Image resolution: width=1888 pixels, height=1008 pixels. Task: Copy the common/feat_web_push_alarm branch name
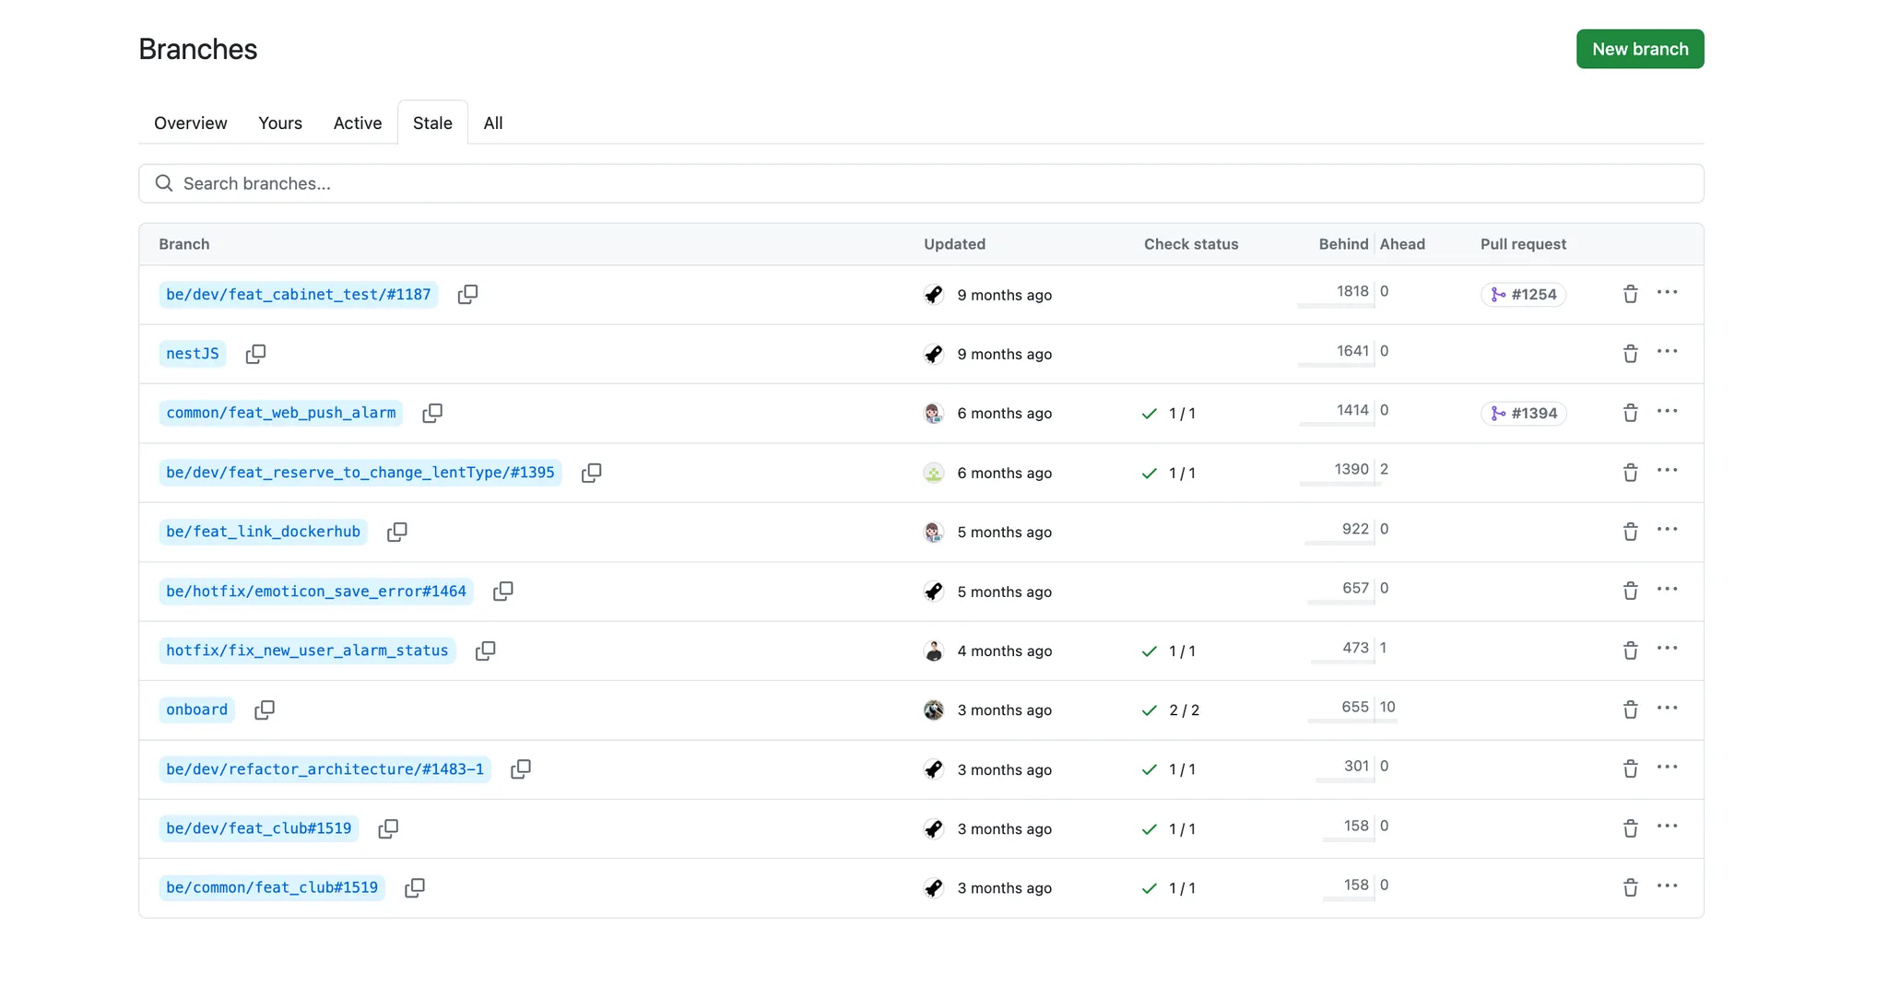431,413
